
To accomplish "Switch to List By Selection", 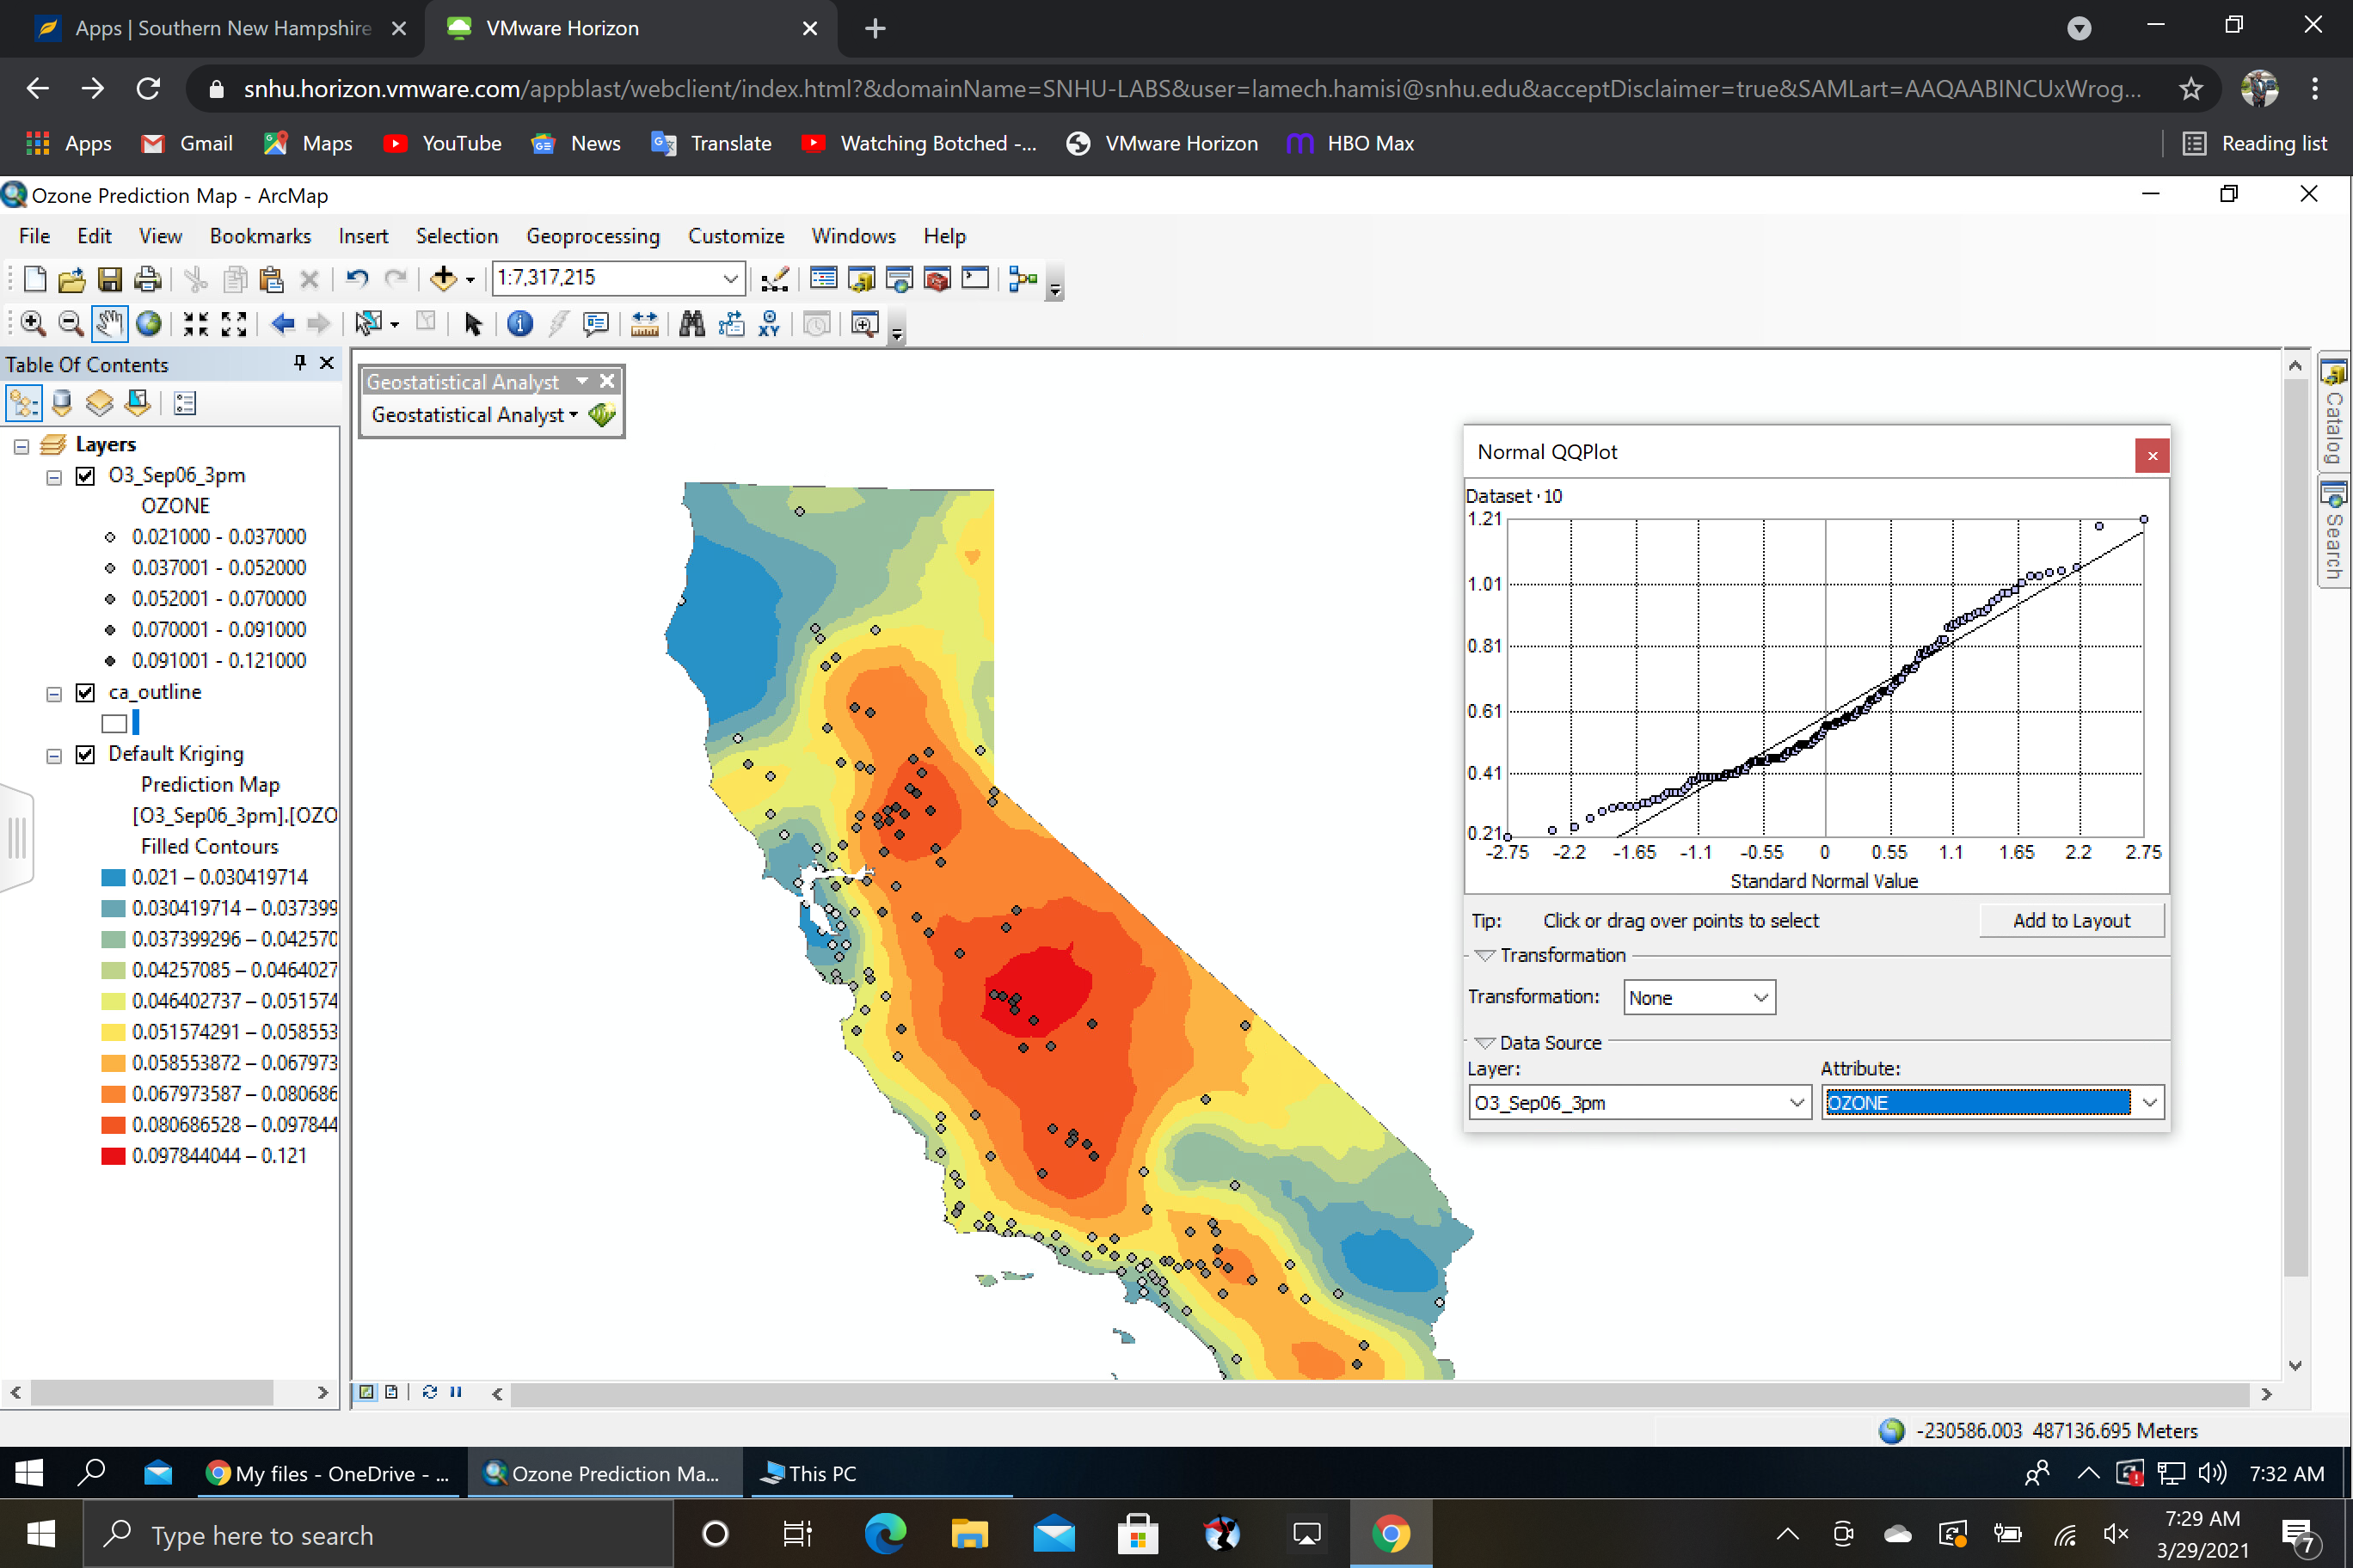I will click(137, 404).
